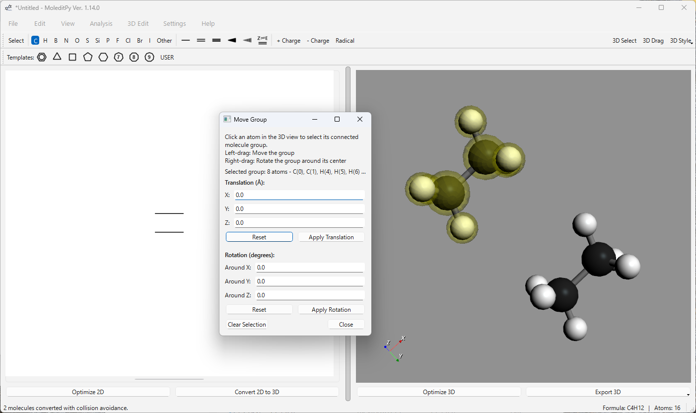The image size is (696, 413).
Task: Toggle the Carbon atom tool
Action: 35,41
